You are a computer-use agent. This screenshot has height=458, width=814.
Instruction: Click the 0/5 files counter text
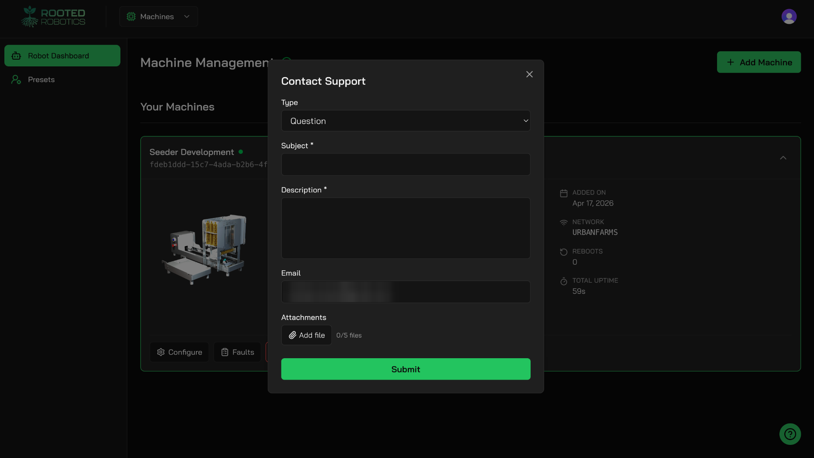click(x=349, y=335)
